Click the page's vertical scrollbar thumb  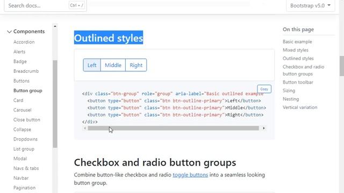click(342, 65)
